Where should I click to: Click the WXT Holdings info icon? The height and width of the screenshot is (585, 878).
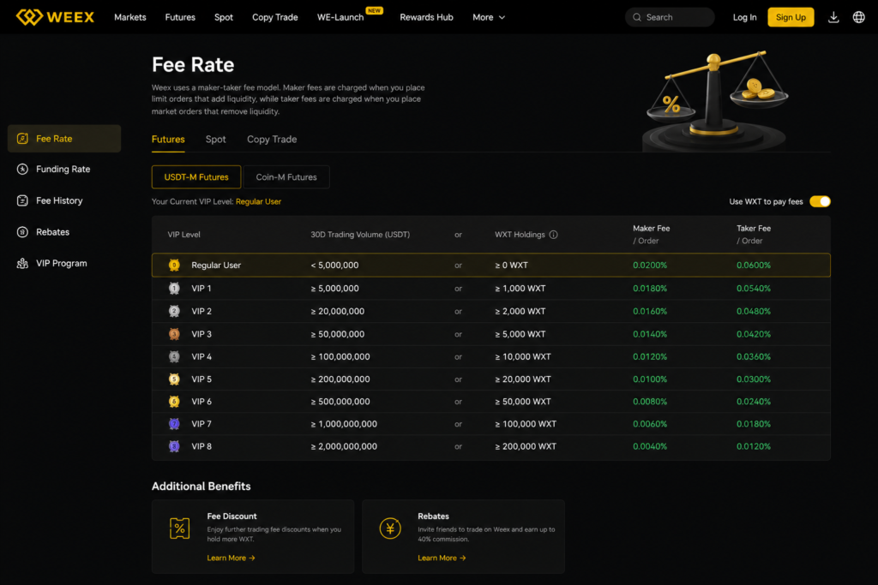[553, 235]
